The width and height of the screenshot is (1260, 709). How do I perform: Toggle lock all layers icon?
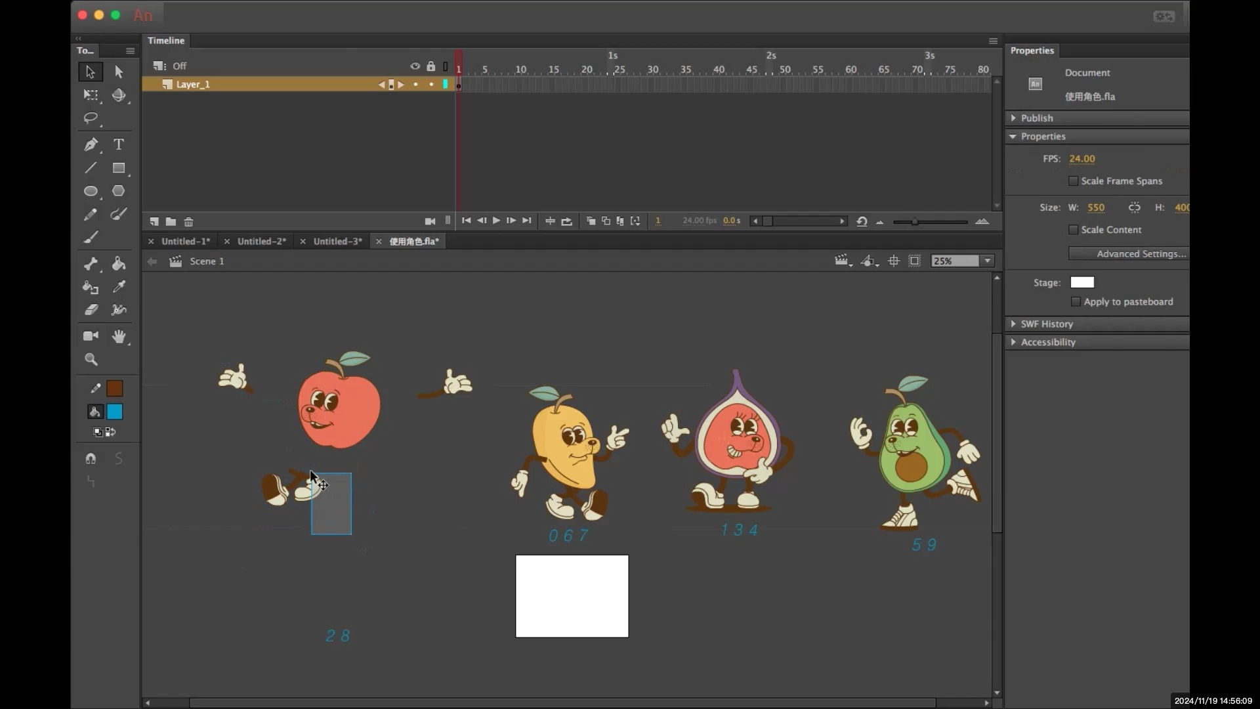[430, 66]
